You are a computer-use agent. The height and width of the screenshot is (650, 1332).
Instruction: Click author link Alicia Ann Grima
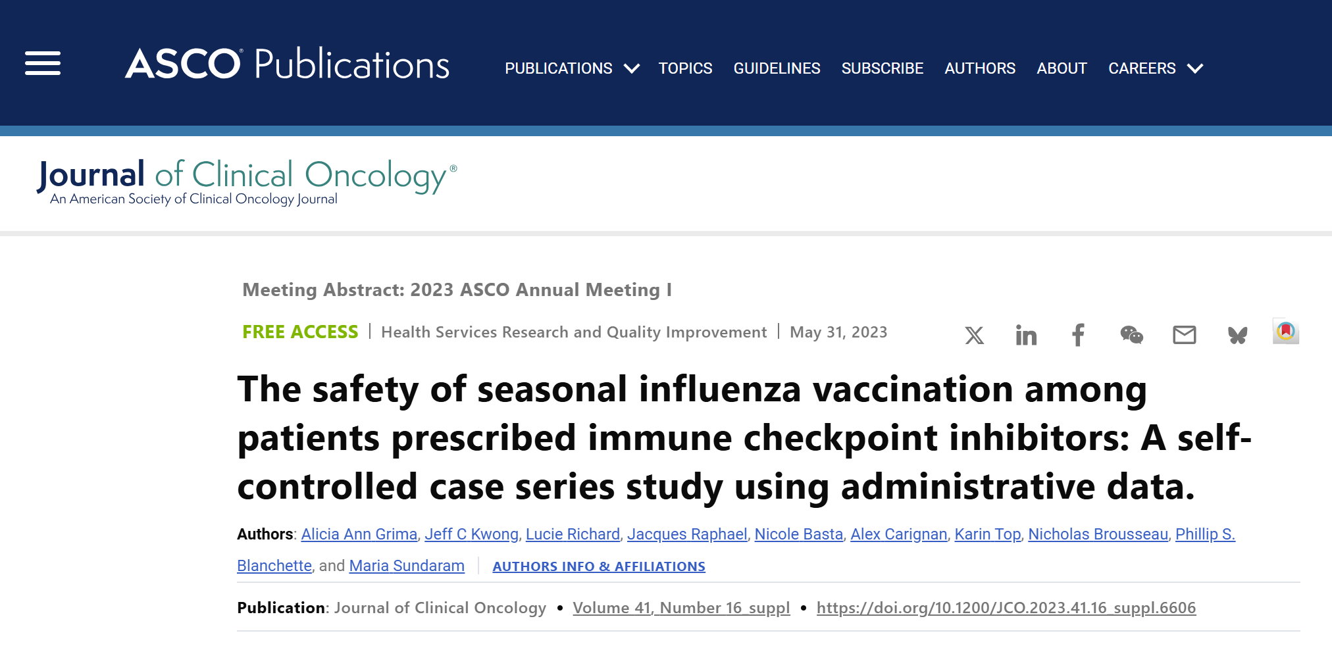point(359,534)
